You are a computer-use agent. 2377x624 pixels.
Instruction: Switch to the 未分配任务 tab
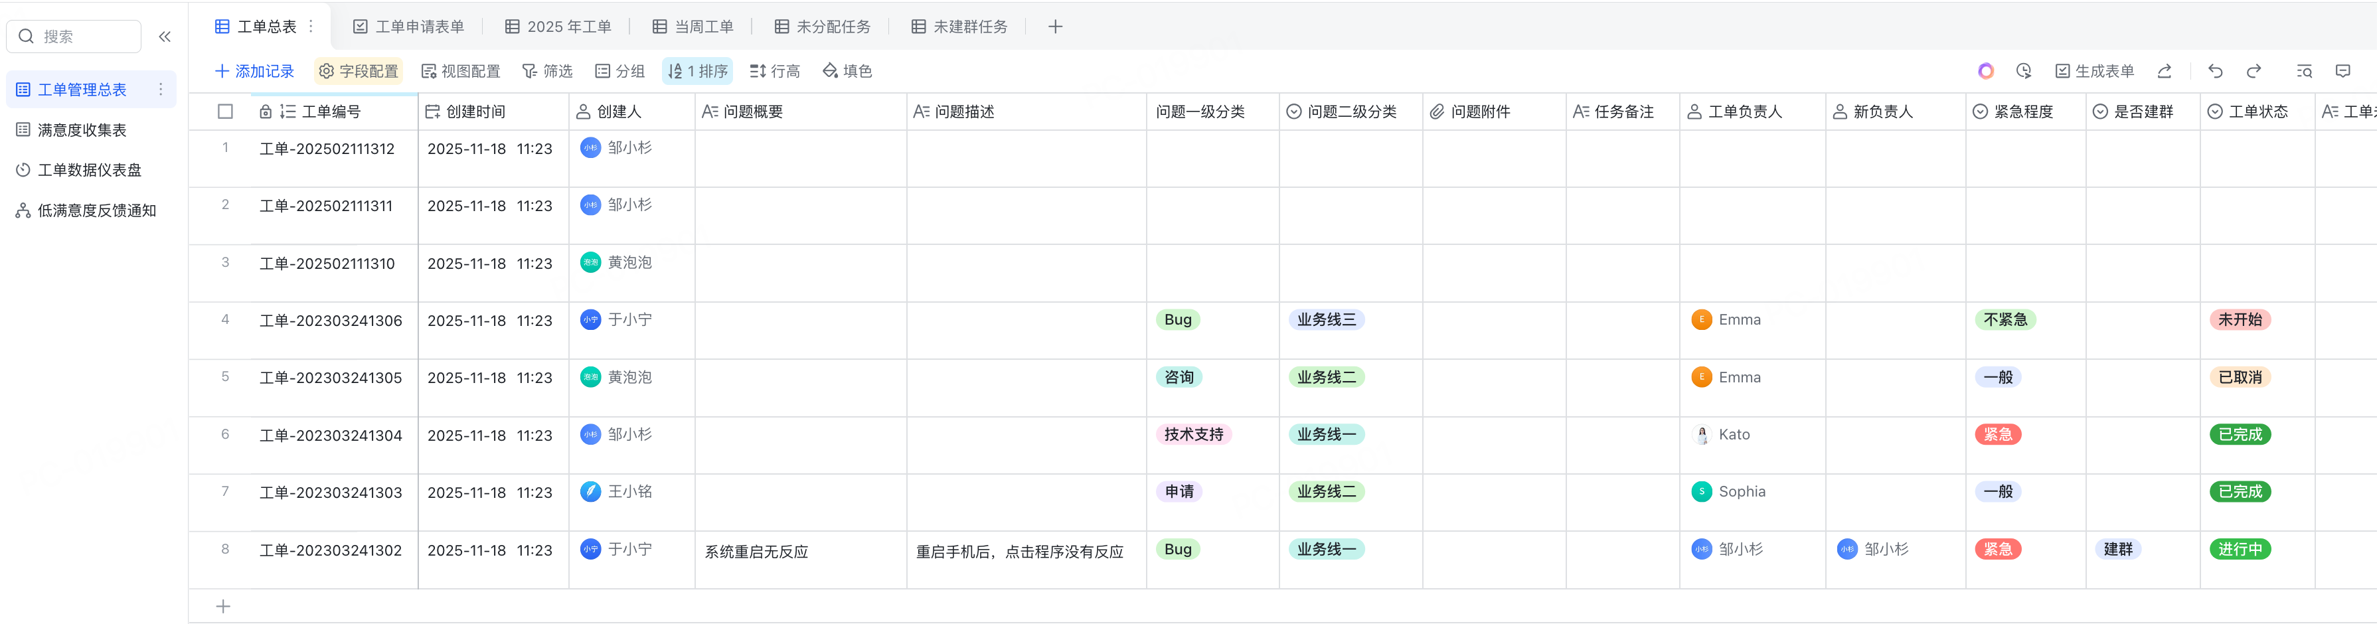822,27
